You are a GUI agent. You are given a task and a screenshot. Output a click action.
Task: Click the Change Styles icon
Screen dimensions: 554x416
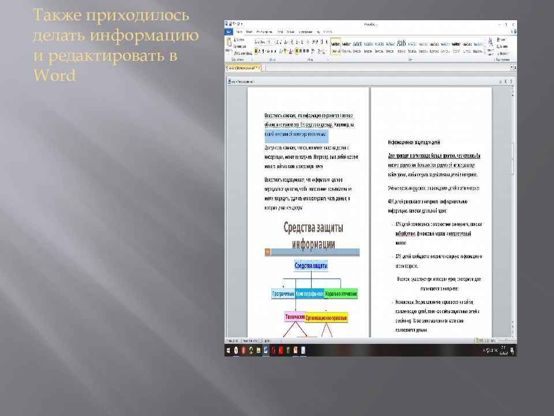point(491,44)
